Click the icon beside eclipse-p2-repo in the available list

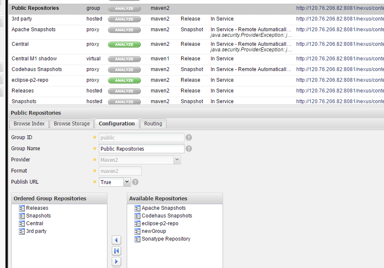tap(137, 223)
